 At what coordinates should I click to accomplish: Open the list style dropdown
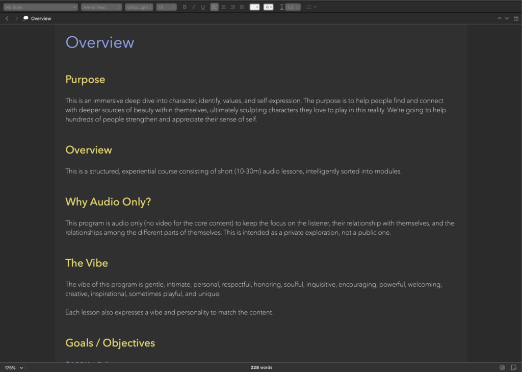pyautogui.click(x=311, y=7)
